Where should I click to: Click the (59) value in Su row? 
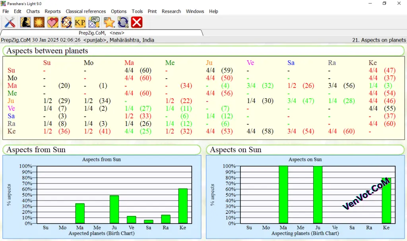[x=227, y=71]
